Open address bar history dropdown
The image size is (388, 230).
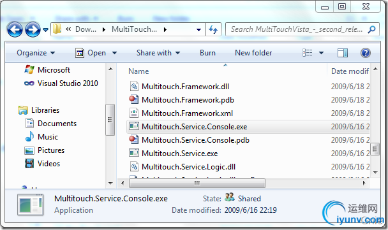(198, 30)
